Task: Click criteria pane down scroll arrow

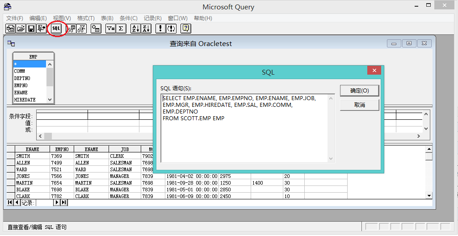Action: (x=426, y=129)
